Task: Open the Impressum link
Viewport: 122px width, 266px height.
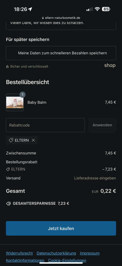Action: [x=90, y=253]
